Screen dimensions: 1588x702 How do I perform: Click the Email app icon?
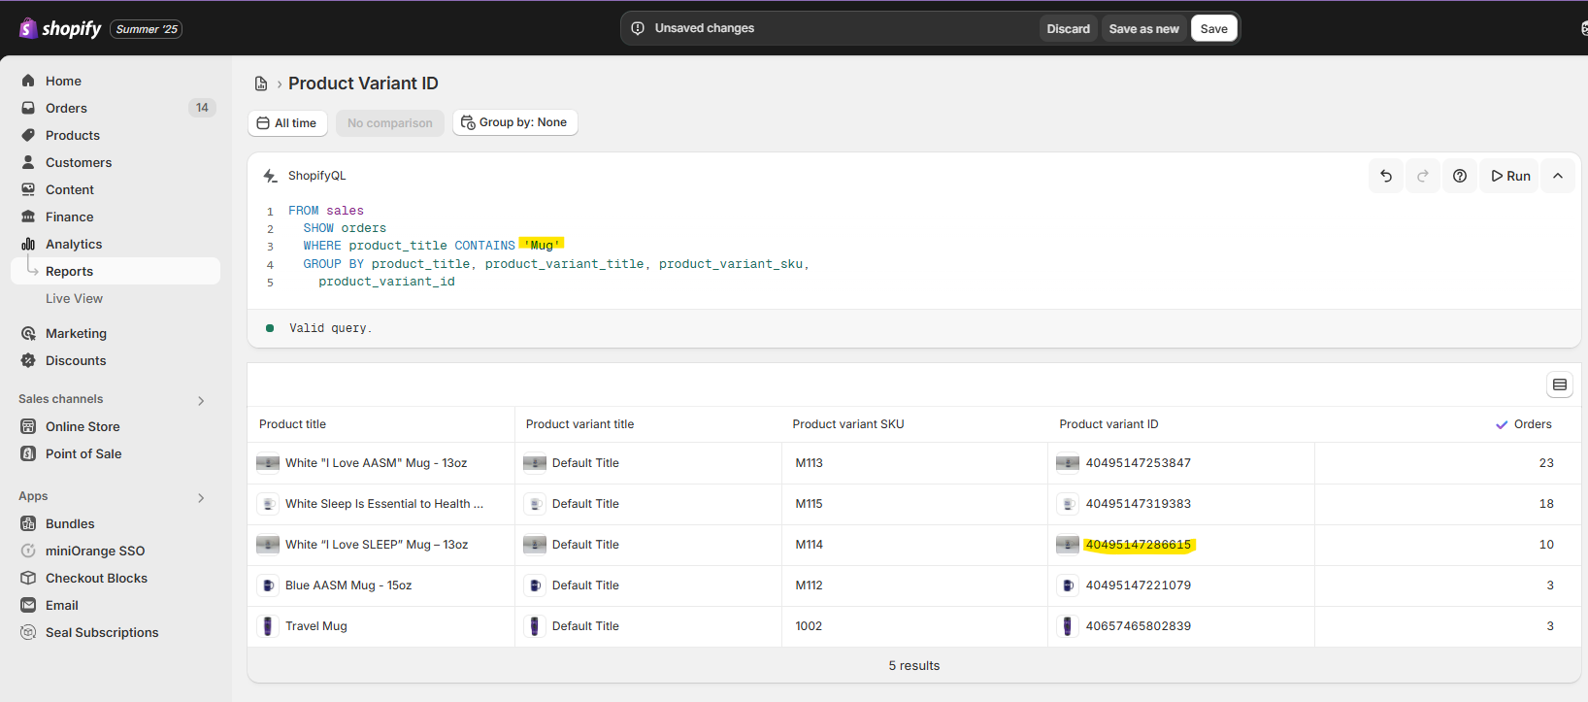(28, 605)
